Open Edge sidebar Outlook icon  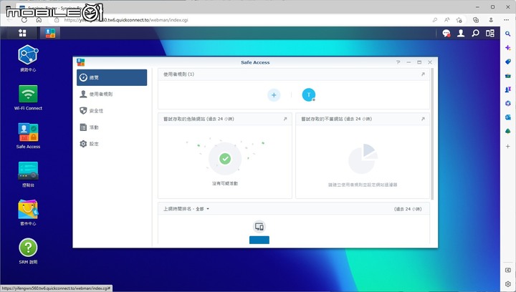pyautogui.click(x=508, y=117)
